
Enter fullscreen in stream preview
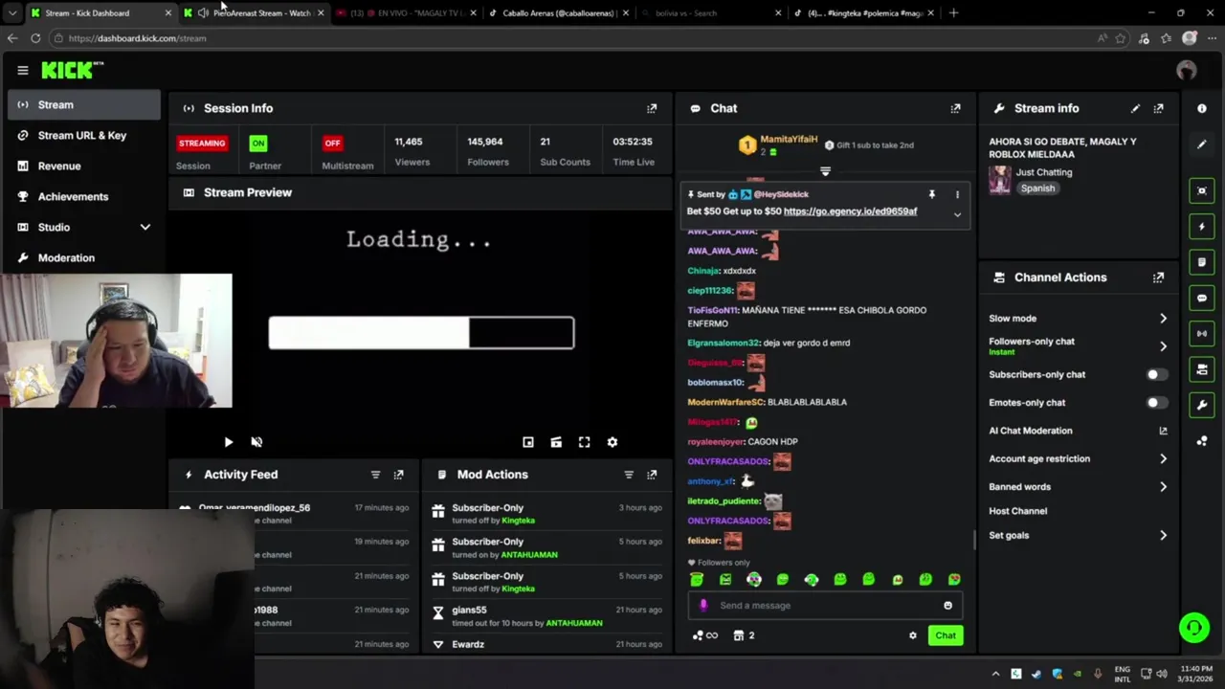(x=584, y=442)
